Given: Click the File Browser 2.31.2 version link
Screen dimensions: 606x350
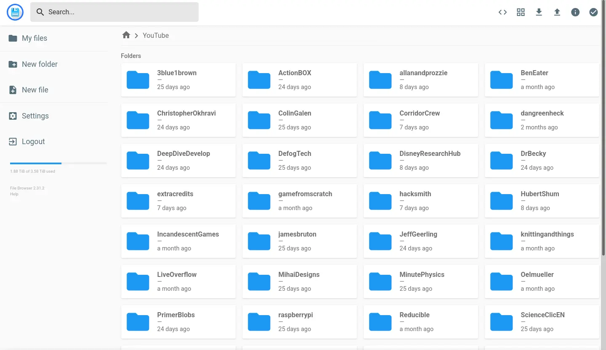Looking at the screenshot, I should (x=27, y=188).
